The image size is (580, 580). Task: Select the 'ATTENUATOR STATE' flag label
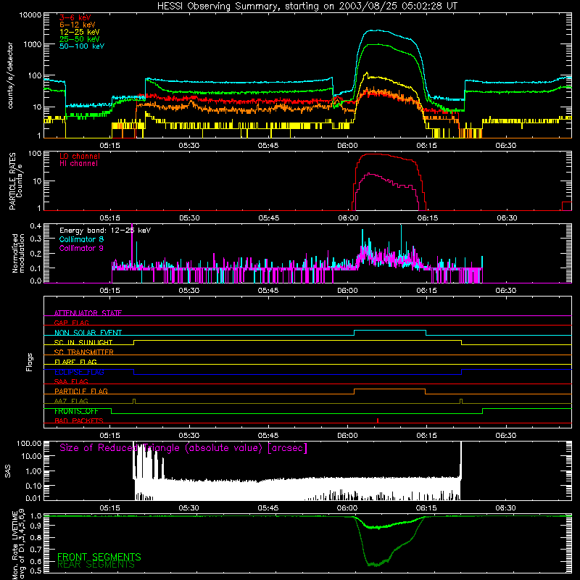(x=88, y=313)
